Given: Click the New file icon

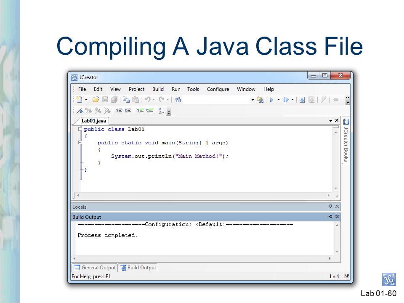Looking at the screenshot, I should (80, 100).
